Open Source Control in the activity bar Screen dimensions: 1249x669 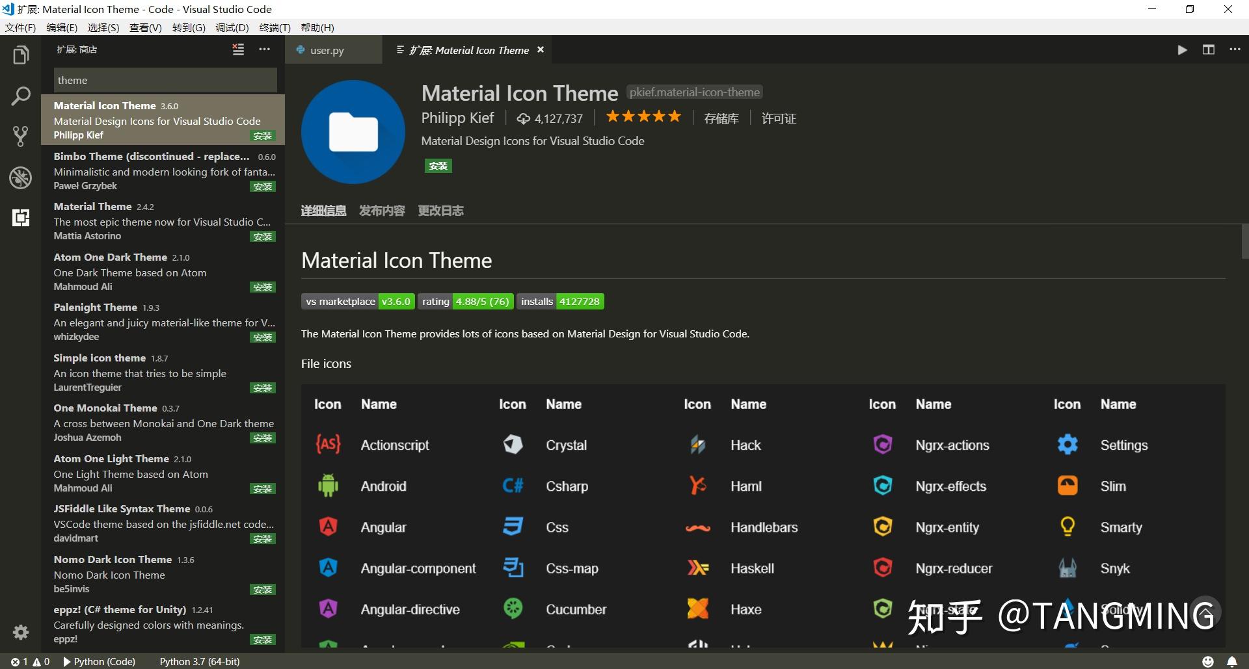pos(21,136)
